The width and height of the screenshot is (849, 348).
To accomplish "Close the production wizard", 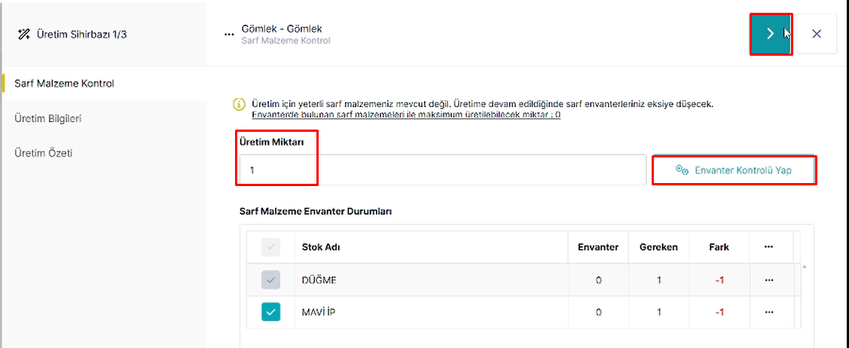I will pos(817,34).
